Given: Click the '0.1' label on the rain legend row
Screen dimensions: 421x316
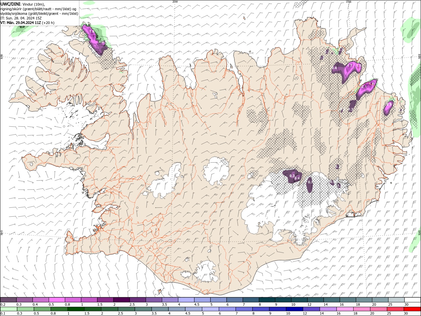Looking at the screenshot, I should (x=3, y=314).
